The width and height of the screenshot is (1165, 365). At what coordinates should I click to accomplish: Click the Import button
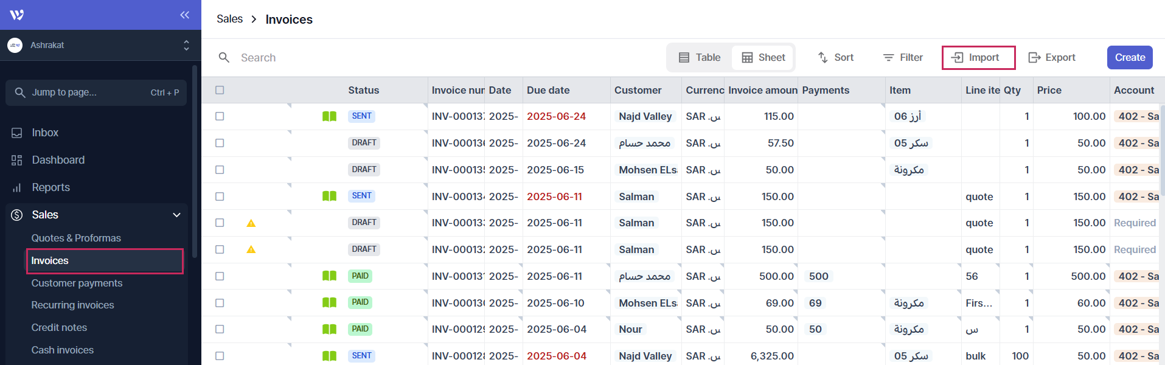click(x=978, y=57)
